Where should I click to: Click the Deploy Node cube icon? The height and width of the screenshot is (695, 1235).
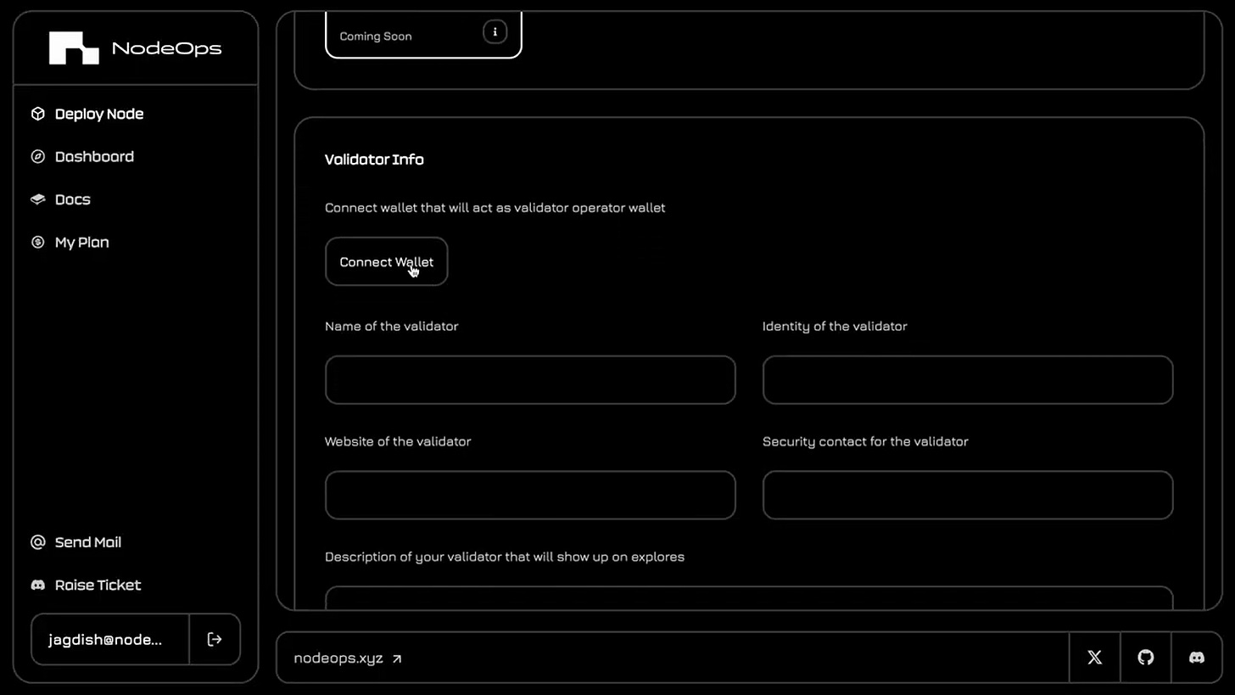point(37,114)
